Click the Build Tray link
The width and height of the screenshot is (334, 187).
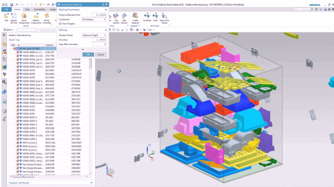pos(14,40)
